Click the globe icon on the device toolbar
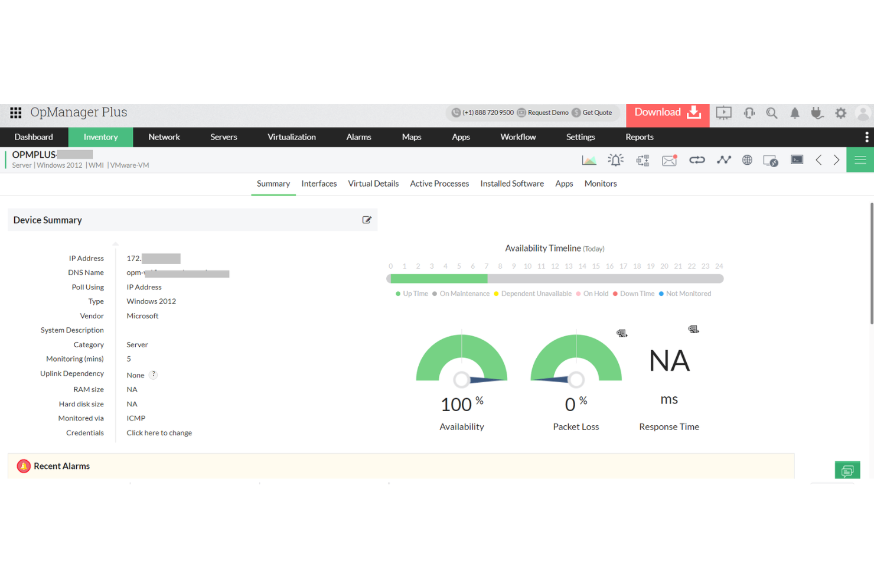This screenshot has width=874, height=583. click(x=747, y=159)
